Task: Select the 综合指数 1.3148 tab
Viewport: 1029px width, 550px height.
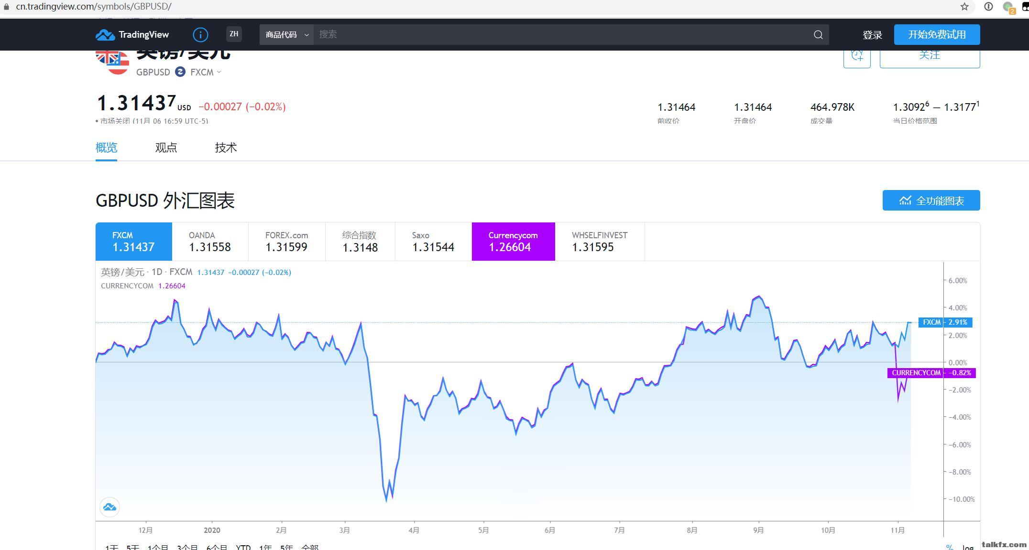Action: tap(360, 242)
